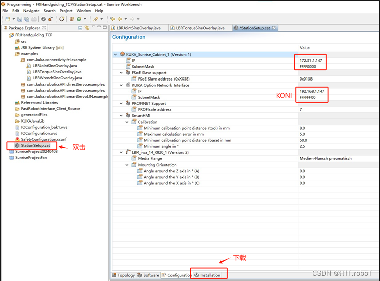Open the Project menu
Image resolution: width=380 pixels, height=281 pixels.
coord(66,11)
